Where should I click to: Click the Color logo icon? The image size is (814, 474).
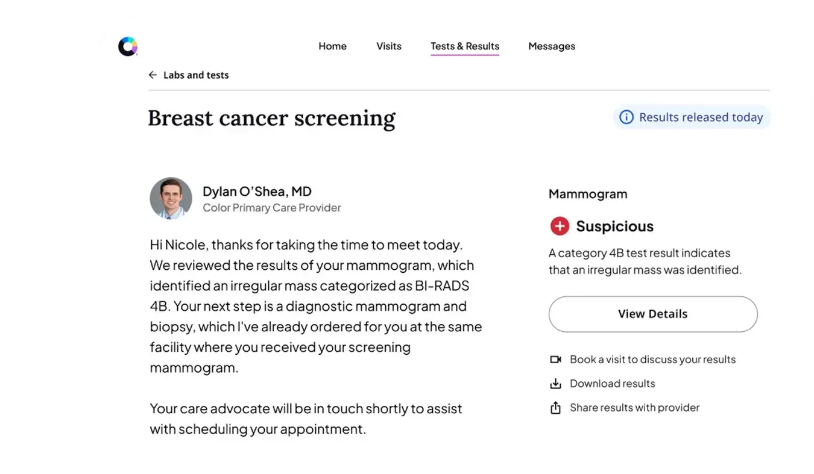pyautogui.click(x=128, y=46)
